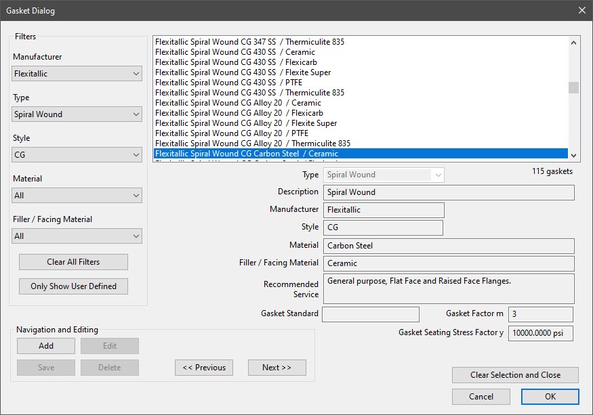593x415 pixels.
Task: Open the Style filter dropdown showing CG
Action: 77,155
